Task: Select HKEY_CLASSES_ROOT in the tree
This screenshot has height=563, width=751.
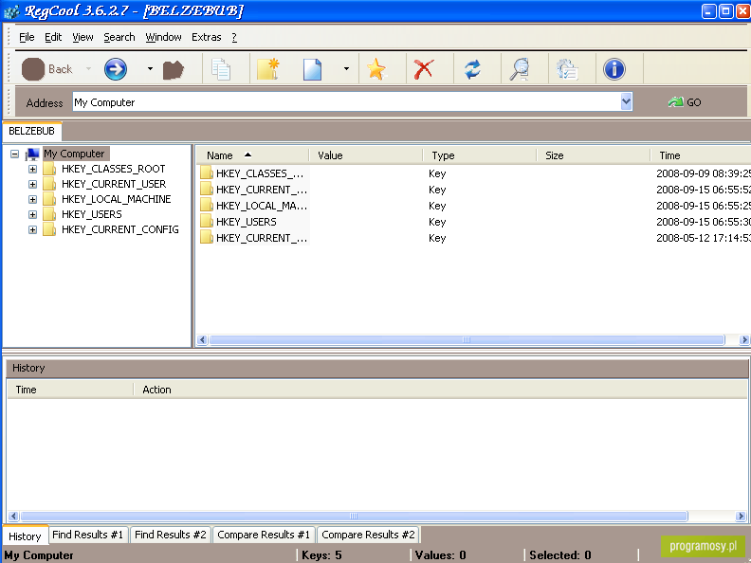Action: (x=114, y=169)
